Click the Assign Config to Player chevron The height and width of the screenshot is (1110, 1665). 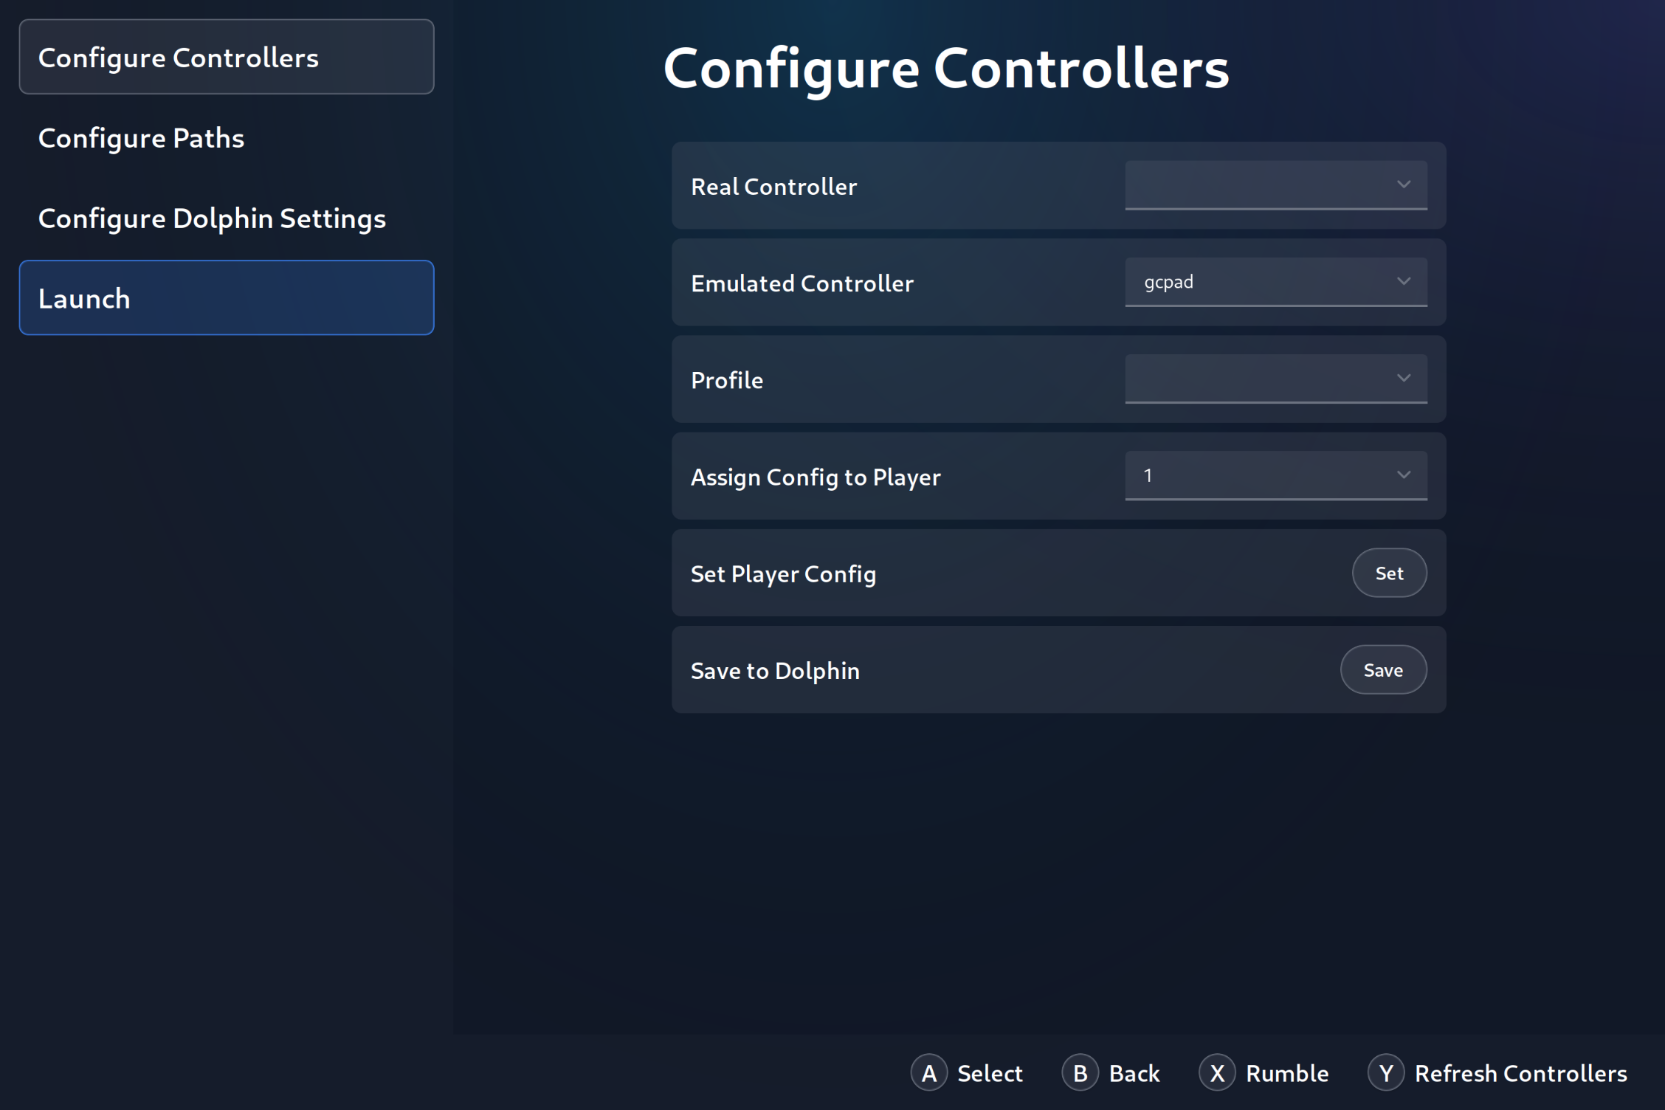coord(1403,475)
